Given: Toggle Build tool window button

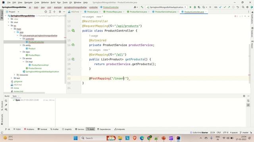Looking at the screenshot, I should (90, 129).
